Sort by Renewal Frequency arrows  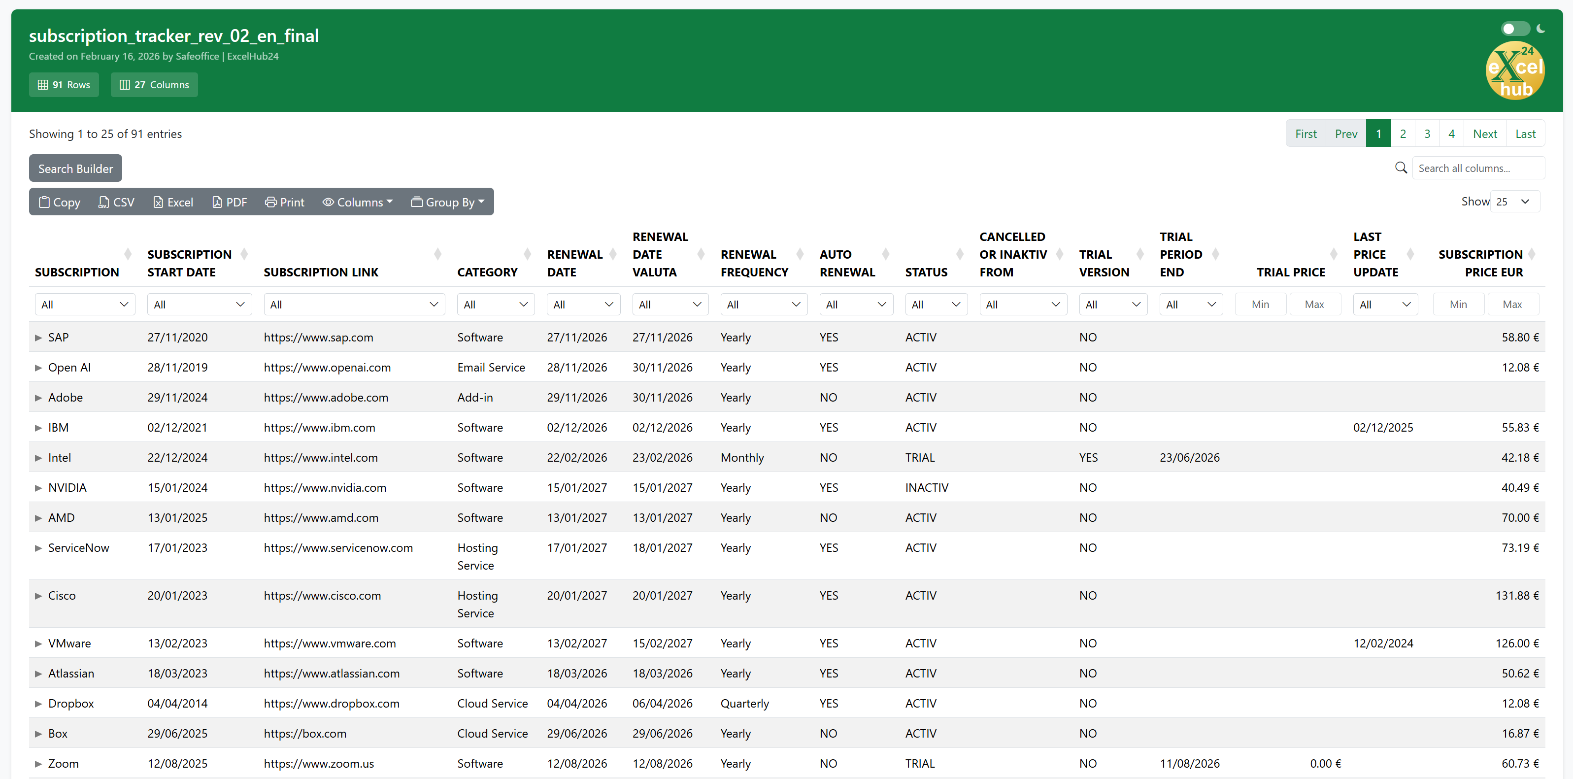[x=800, y=254]
